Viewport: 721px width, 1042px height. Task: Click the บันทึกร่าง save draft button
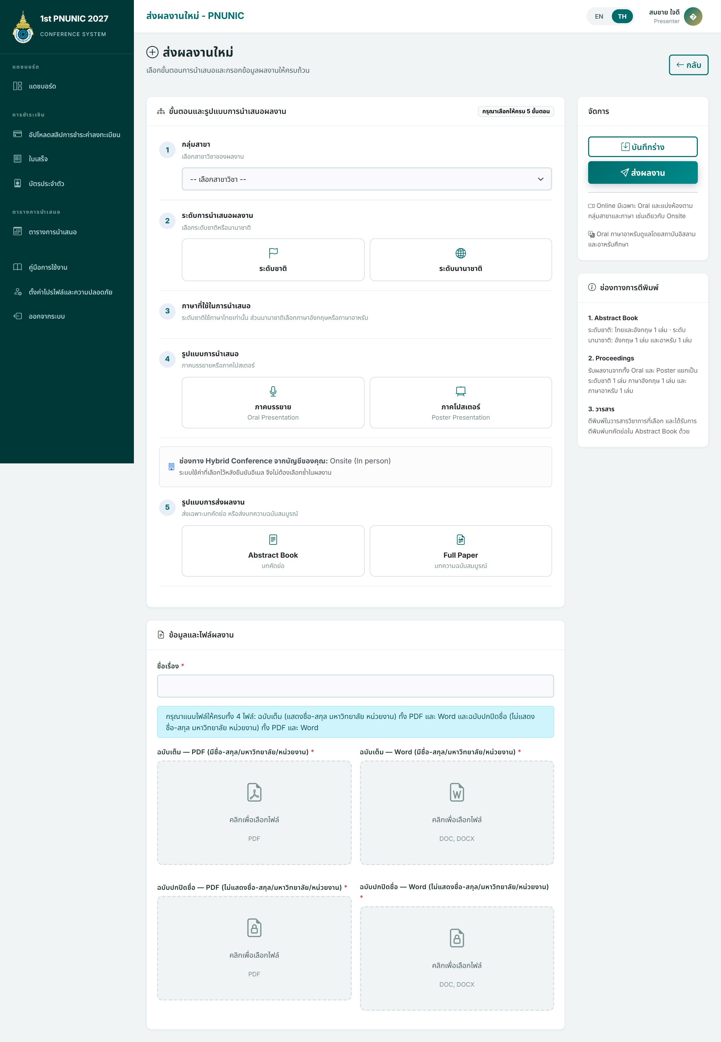pyautogui.click(x=642, y=147)
